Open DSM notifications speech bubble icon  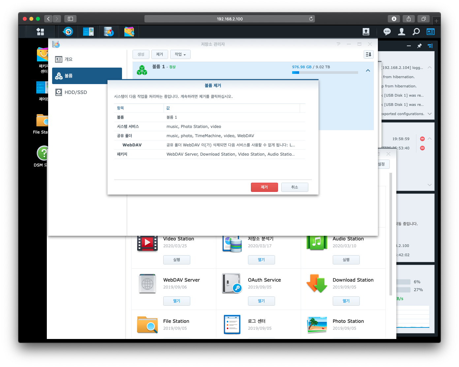387,32
